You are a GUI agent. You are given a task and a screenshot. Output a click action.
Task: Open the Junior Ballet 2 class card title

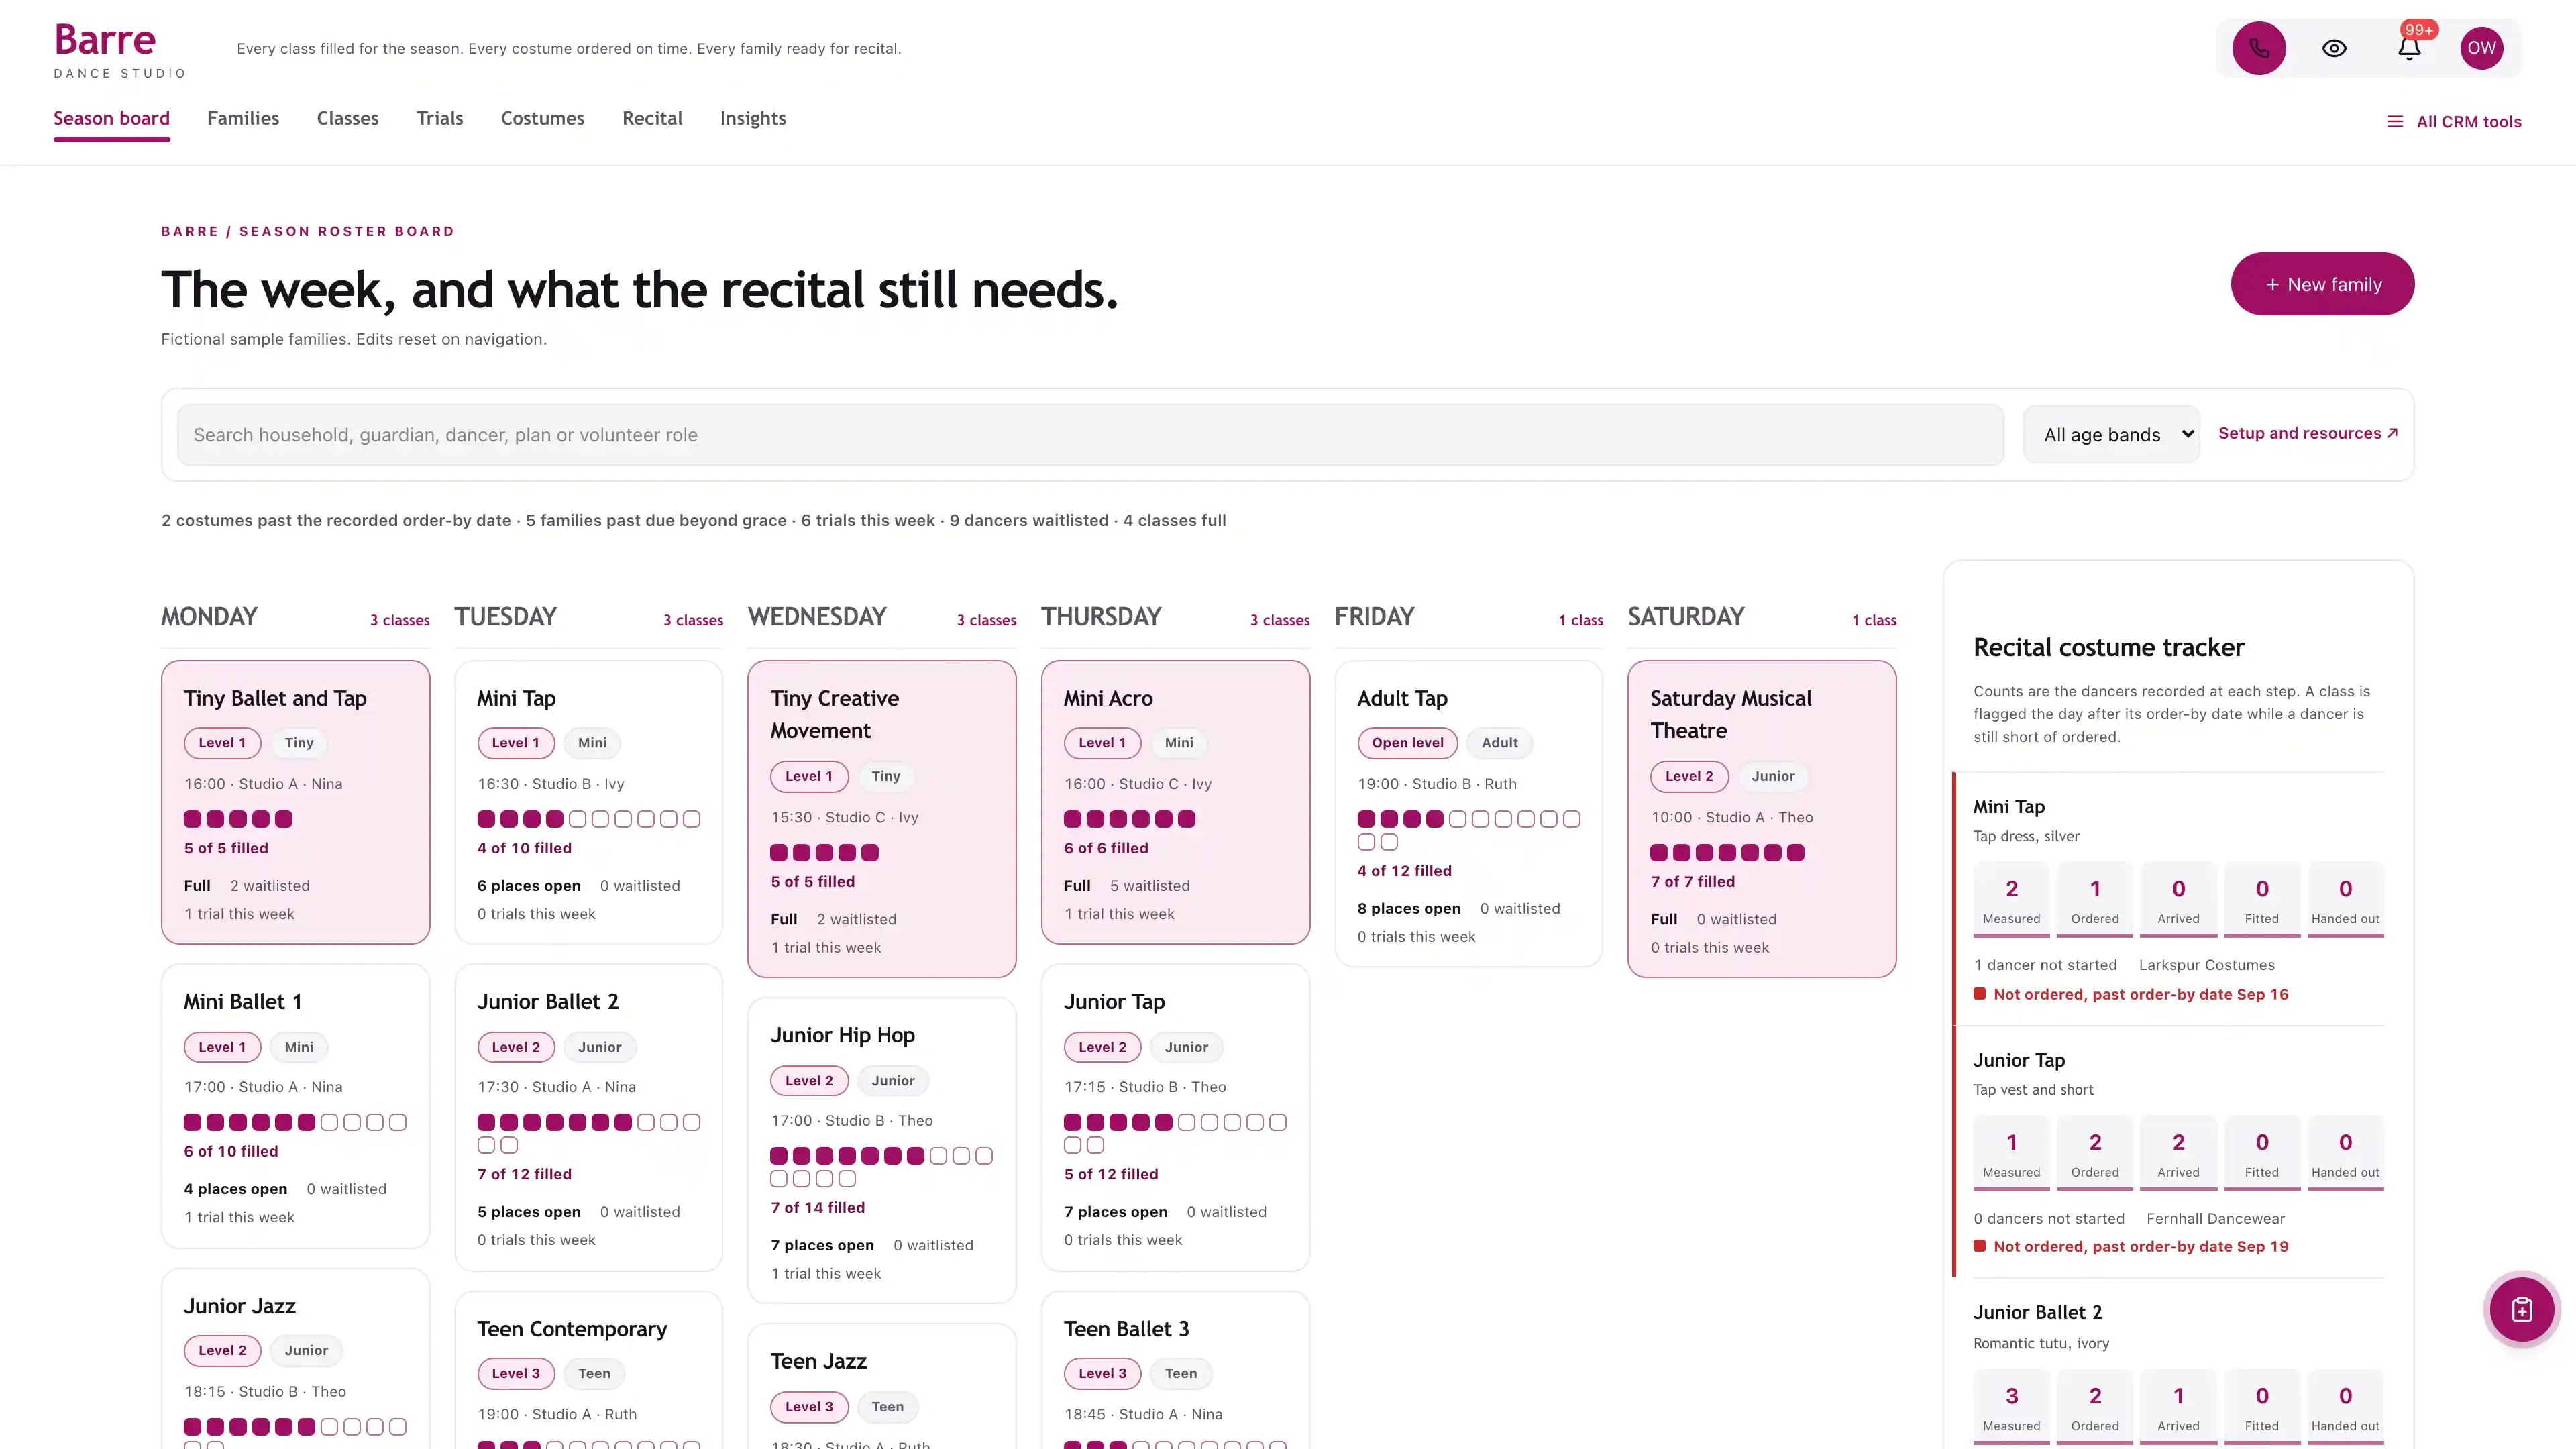pyautogui.click(x=548, y=1002)
